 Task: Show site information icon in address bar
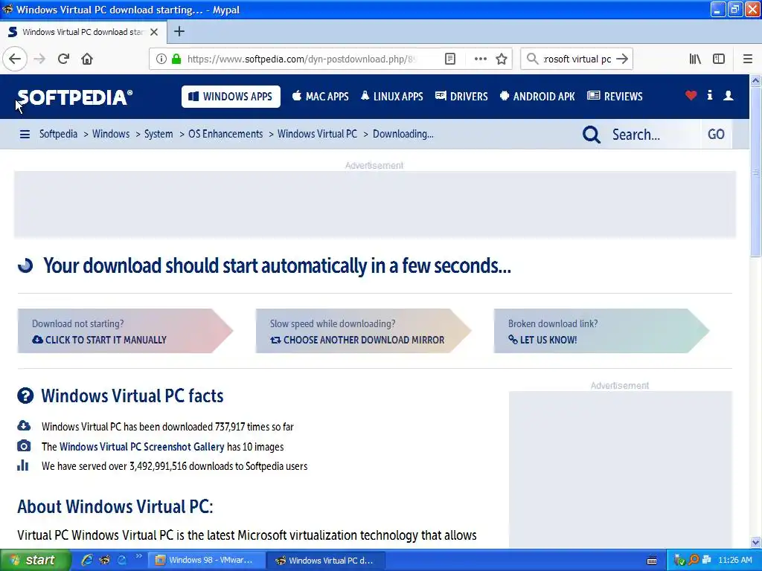[x=161, y=59]
